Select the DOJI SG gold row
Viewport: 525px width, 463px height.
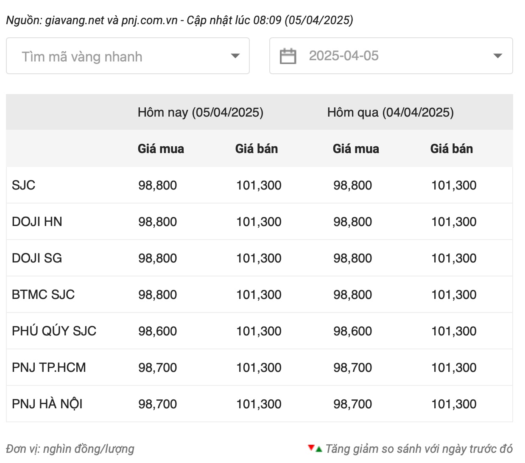click(x=37, y=258)
